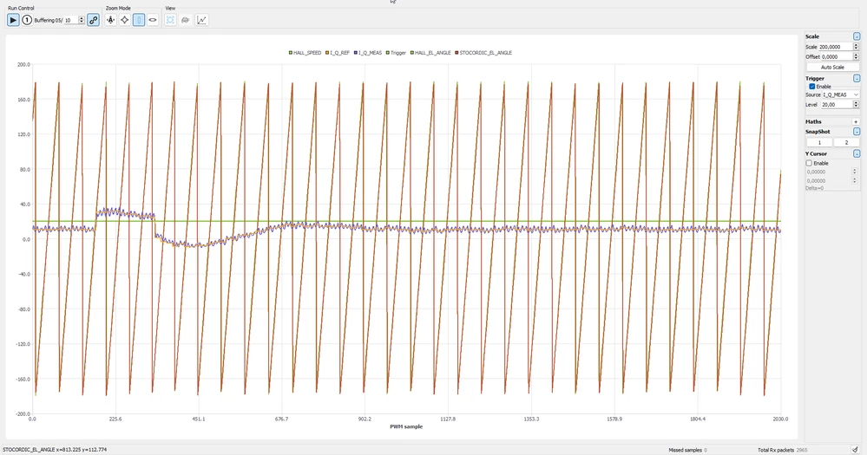This screenshot has height=455, width=867.
Task: Select the auto zoom mode icon
Action: click(110, 20)
